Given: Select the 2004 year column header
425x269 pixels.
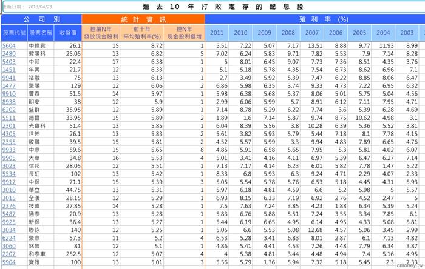Looking at the screenshot, I should click(383, 33).
